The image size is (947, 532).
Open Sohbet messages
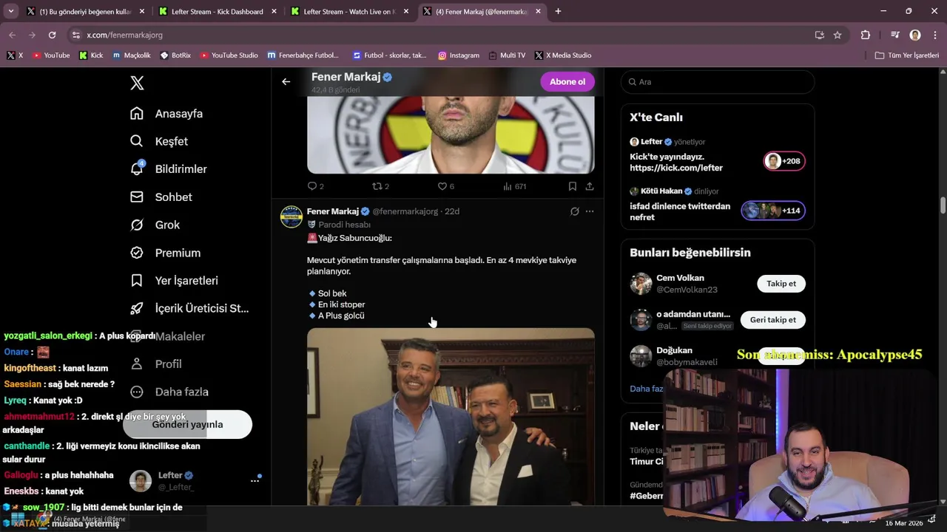pos(161,197)
